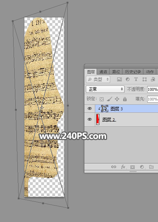Filter for type layers T icon
The image size is (158, 222).
point(136,79)
